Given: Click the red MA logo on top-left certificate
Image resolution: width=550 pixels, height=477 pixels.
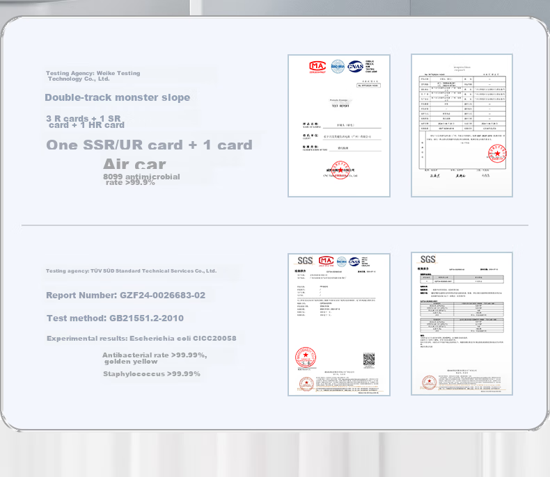Looking at the screenshot, I should [317, 67].
